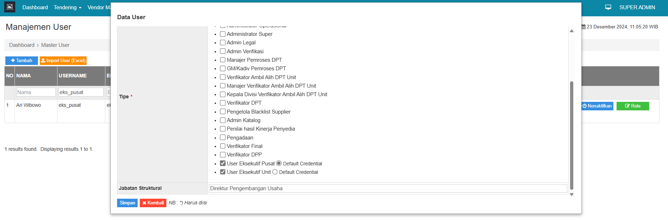Open the SUPER ADMIN account menu

[637, 7]
